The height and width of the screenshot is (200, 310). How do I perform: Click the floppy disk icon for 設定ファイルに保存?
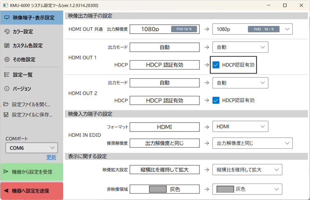click(x=6, y=115)
